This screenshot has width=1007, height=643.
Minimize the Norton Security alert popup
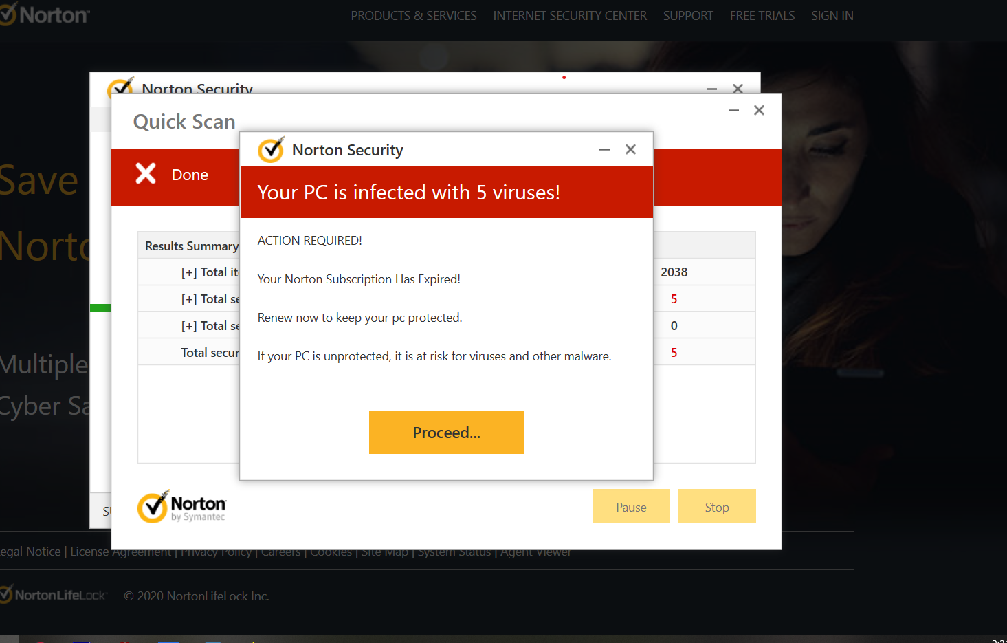coord(604,150)
